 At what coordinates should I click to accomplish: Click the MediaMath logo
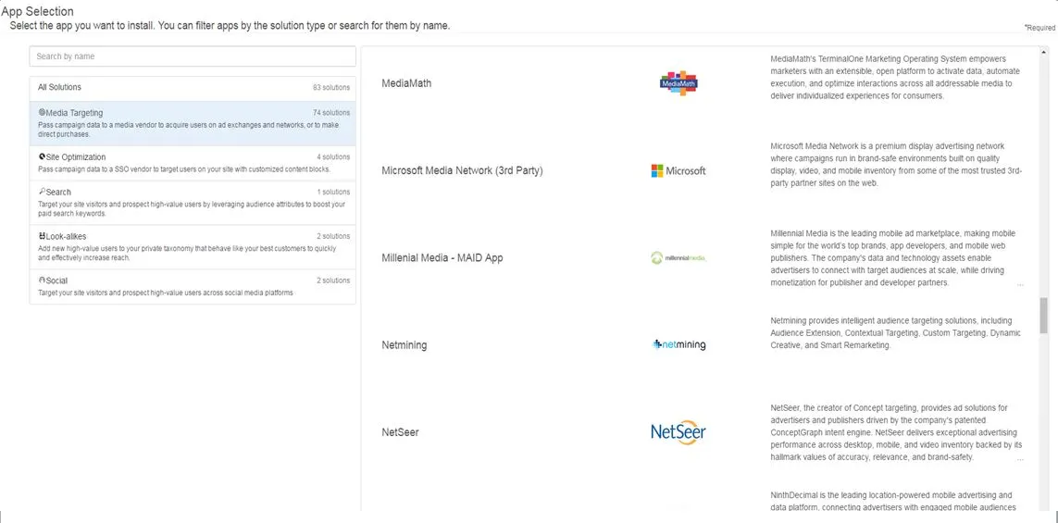pyautogui.click(x=678, y=83)
